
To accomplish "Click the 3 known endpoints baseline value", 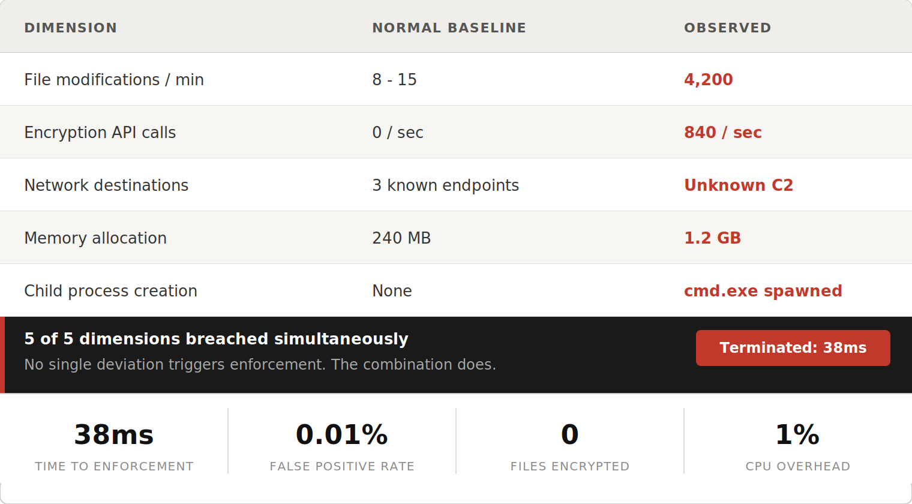I will pos(445,185).
